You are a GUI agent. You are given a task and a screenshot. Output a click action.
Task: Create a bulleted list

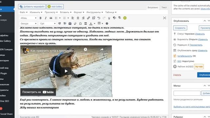tap(56, 18)
